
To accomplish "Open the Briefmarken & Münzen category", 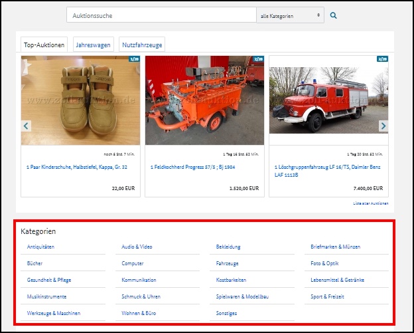I will click(x=335, y=247).
